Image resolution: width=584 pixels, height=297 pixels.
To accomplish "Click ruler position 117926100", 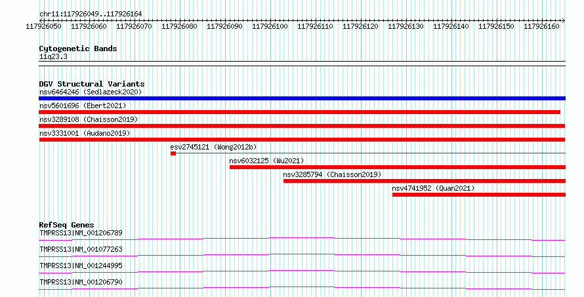I will click(x=270, y=26).
